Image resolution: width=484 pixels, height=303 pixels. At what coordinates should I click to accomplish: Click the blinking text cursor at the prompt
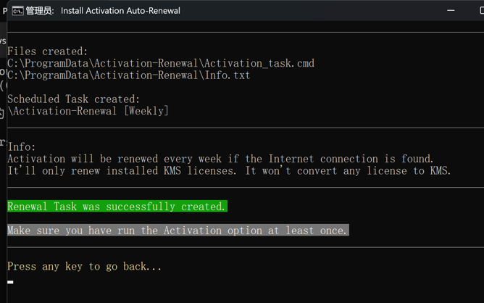tap(10, 282)
